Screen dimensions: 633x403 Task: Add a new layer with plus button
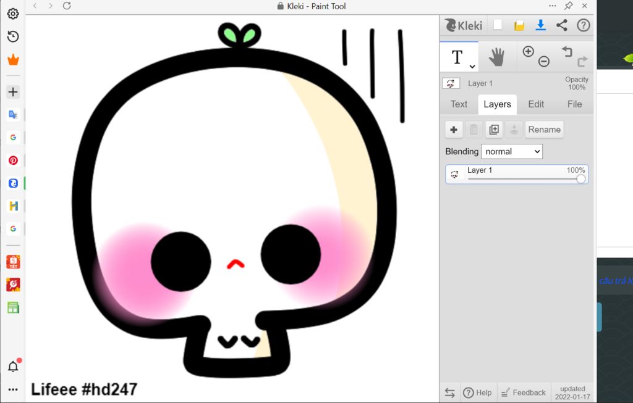pyautogui.click(x=454, y=130)
